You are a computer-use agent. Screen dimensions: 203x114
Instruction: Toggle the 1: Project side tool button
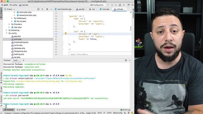tap(1, 14)
